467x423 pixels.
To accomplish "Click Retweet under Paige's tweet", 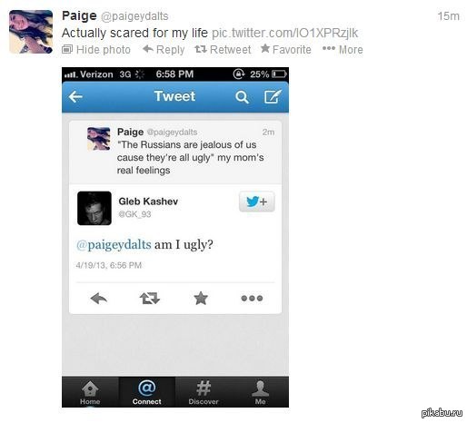I will 223,50.
